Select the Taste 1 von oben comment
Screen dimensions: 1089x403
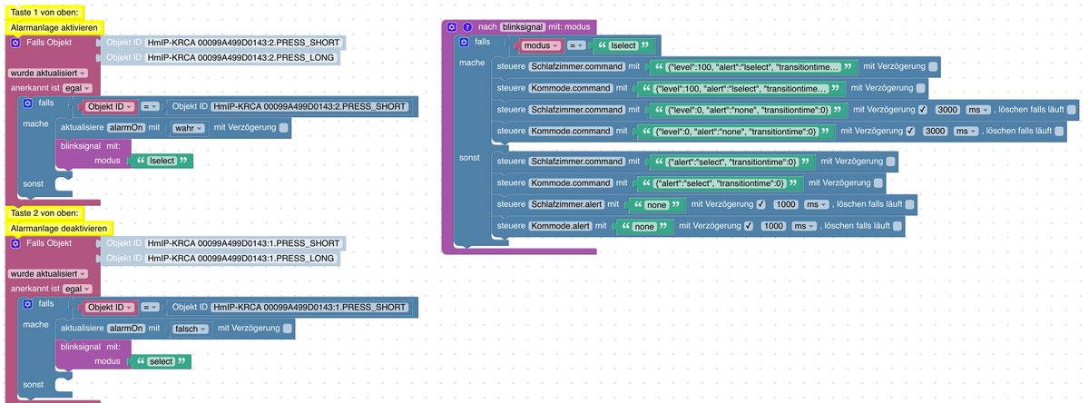[45, 12]
